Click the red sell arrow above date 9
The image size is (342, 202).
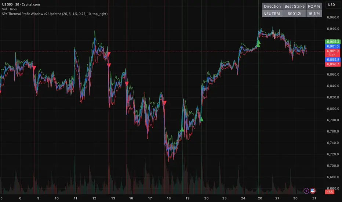pyautogui.click(x=34, y=68)
